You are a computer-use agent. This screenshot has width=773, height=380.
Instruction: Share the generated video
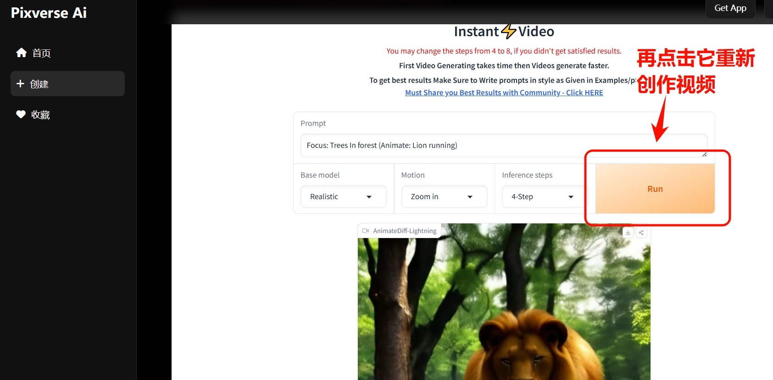click(x=641, y=233)
